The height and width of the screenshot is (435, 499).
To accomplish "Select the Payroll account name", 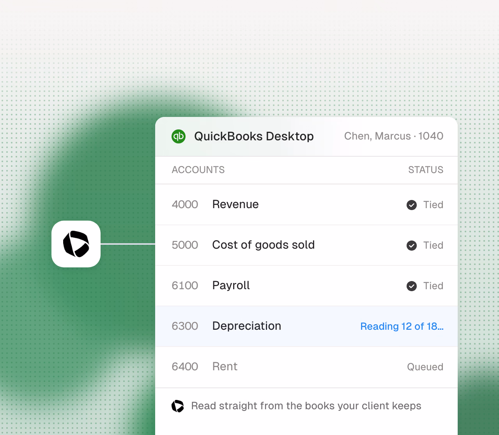I will click(x=231, y=286).
